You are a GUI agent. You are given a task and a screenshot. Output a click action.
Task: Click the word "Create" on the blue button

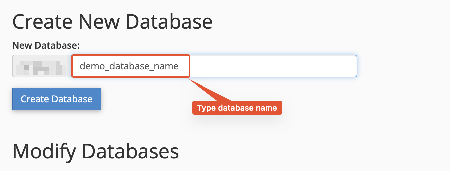pyautogui.click(x=35, y=99)
